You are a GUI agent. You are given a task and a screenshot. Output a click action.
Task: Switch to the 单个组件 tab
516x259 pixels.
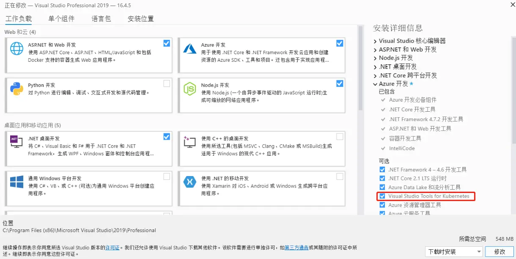(61, 19)
